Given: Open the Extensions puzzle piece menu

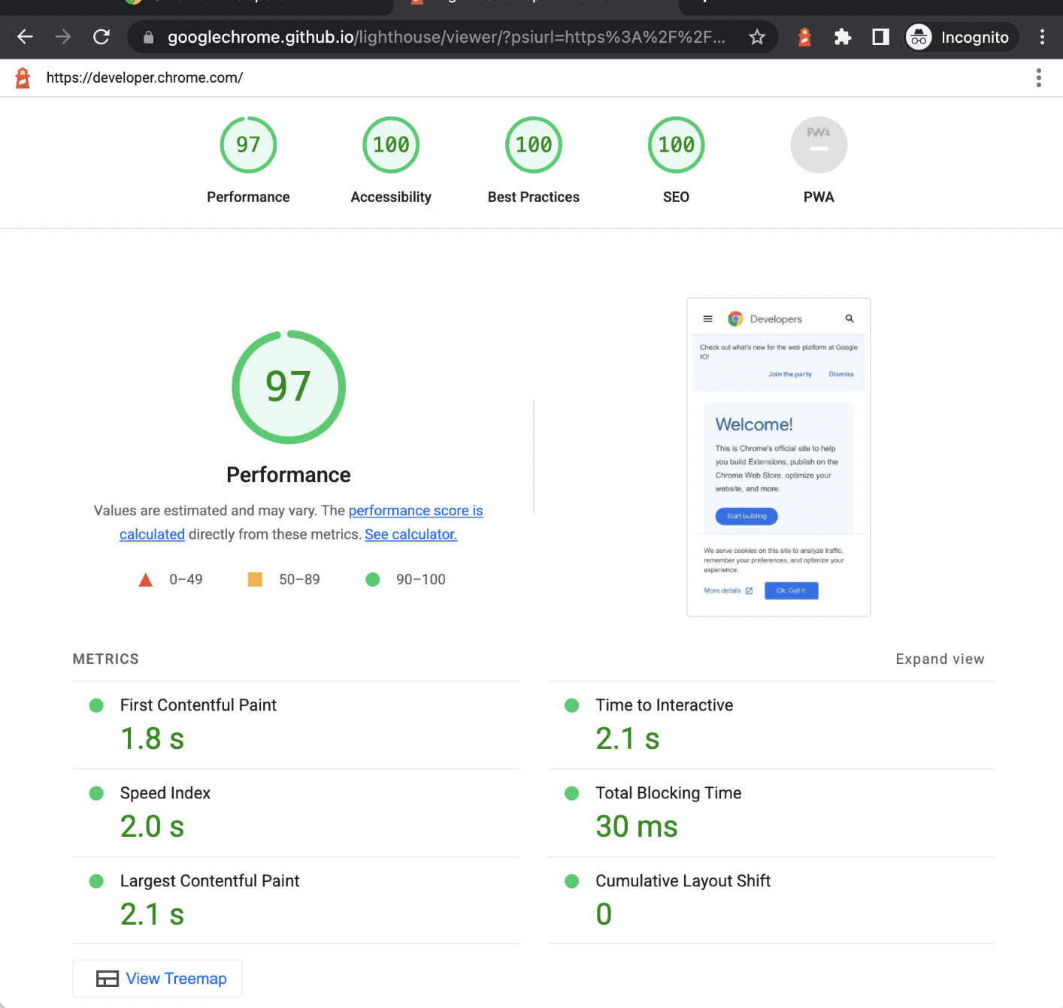Looking at the screenshot, I should [843, 37].
